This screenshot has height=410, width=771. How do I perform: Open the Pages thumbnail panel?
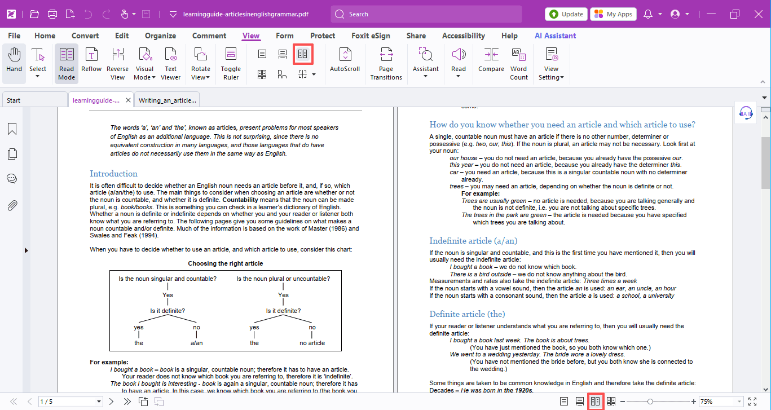[12, 154]
